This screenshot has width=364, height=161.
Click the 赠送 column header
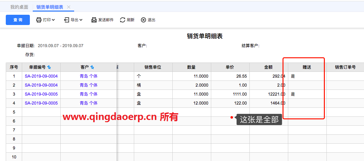[x=307, y=67]
